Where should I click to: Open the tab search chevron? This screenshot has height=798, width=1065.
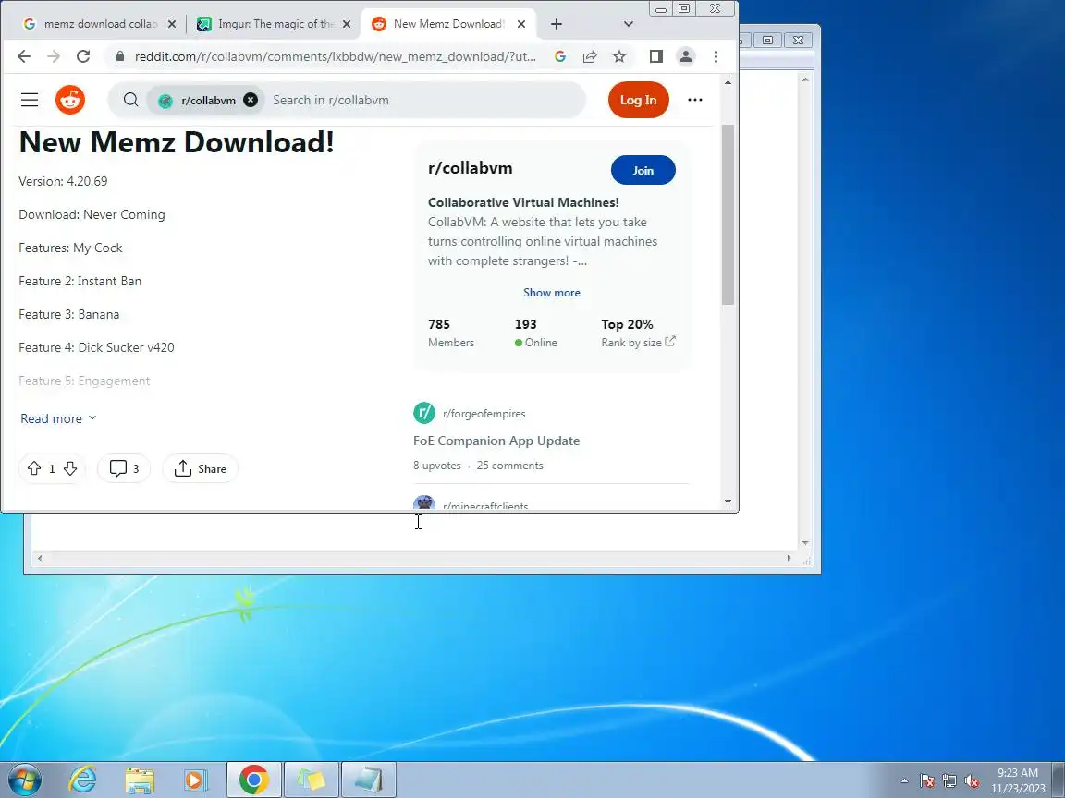point(629,24)
